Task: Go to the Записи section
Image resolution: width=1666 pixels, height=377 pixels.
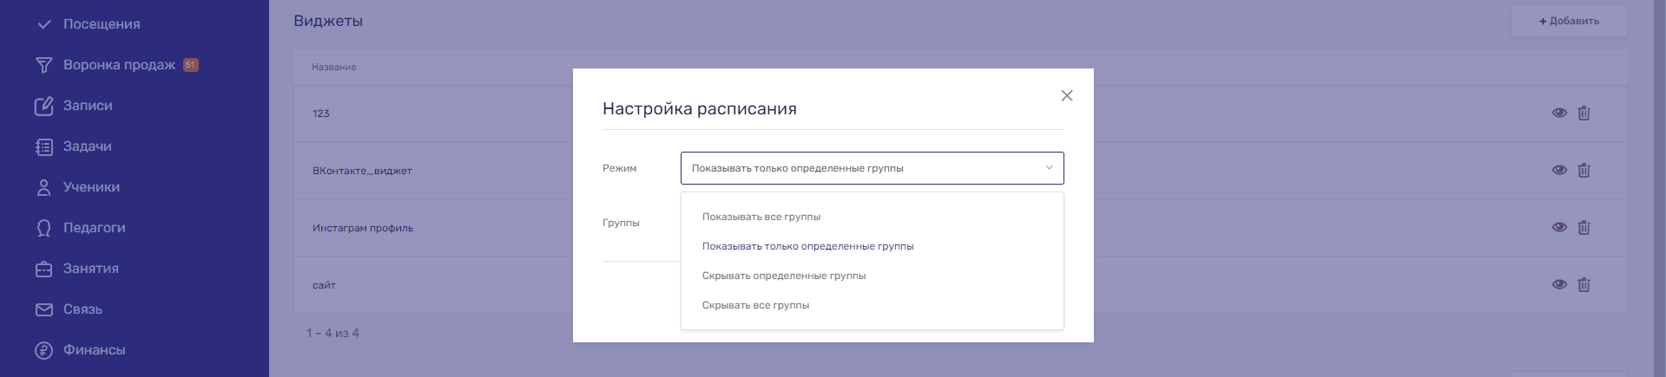Action: point(88,106)
